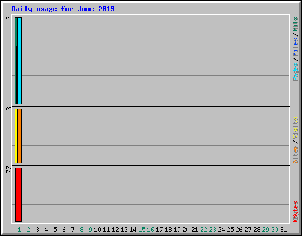The image size is (302, 236).
Task: Click the cyan Pages bar for day 1
Action: pos(19,61)
